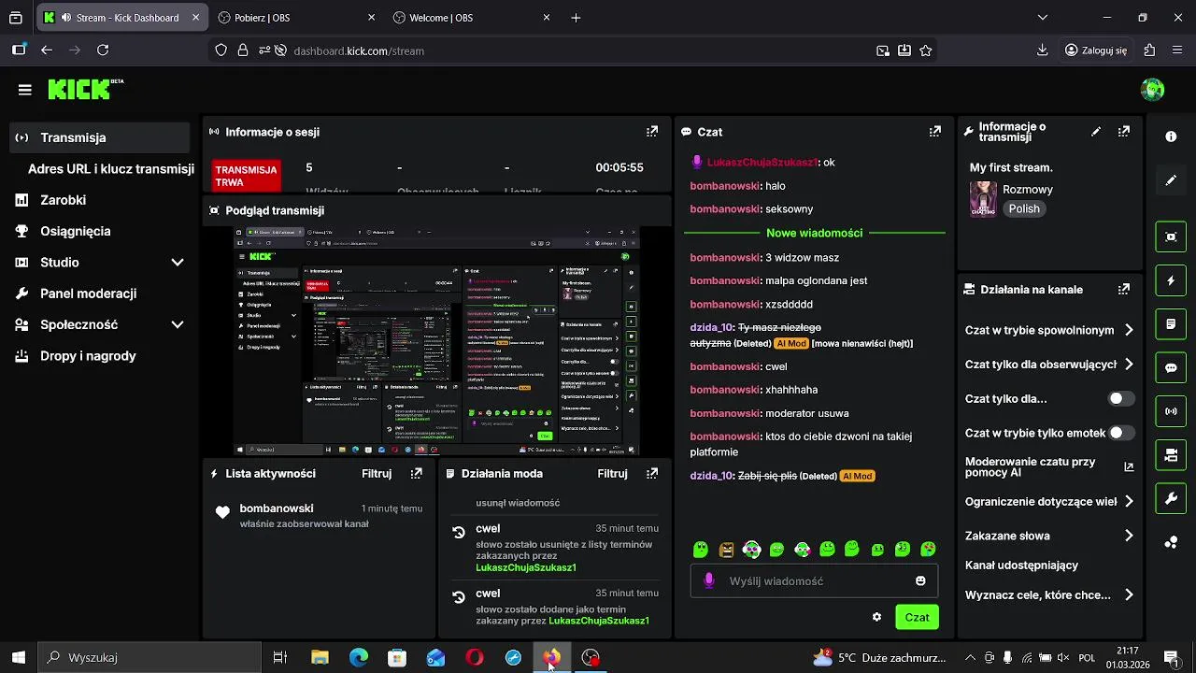The image size is (1196, 673).
Task: Pop out the Działania moda panel
Action: (652, 474)
